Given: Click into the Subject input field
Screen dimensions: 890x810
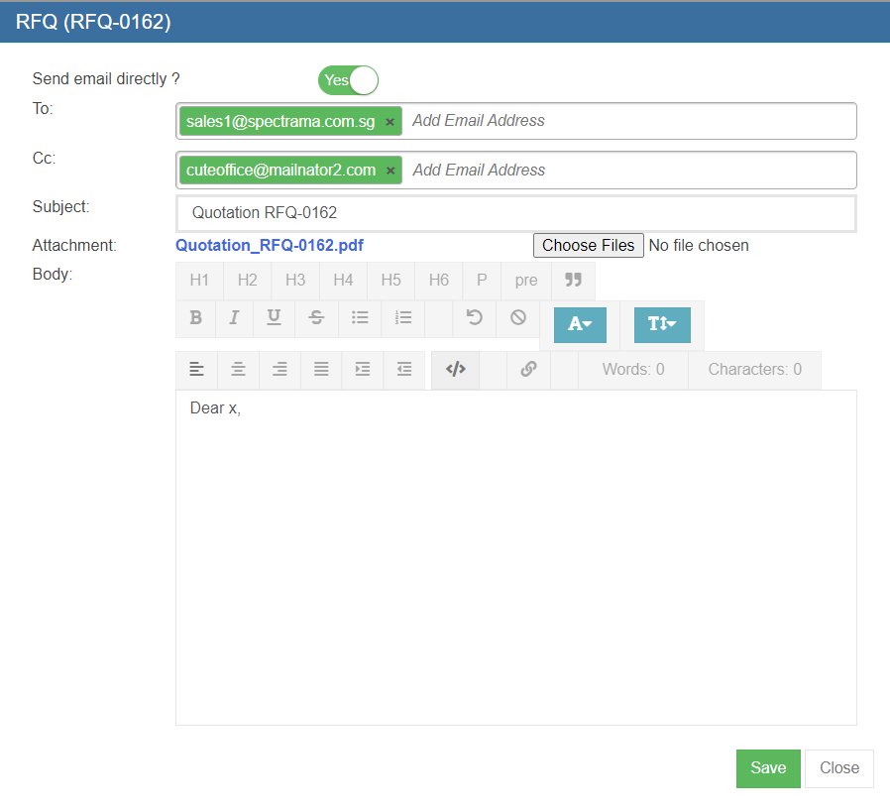Looking at the screenshot, I should click(515, 213).
